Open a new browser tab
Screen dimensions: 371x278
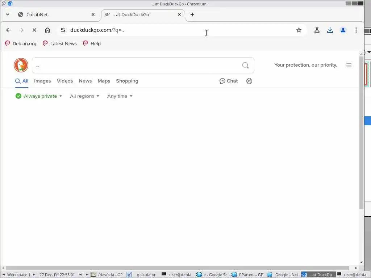tap(192, 14)
